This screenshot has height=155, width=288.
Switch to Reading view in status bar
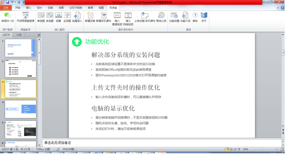tap(235, 149)
